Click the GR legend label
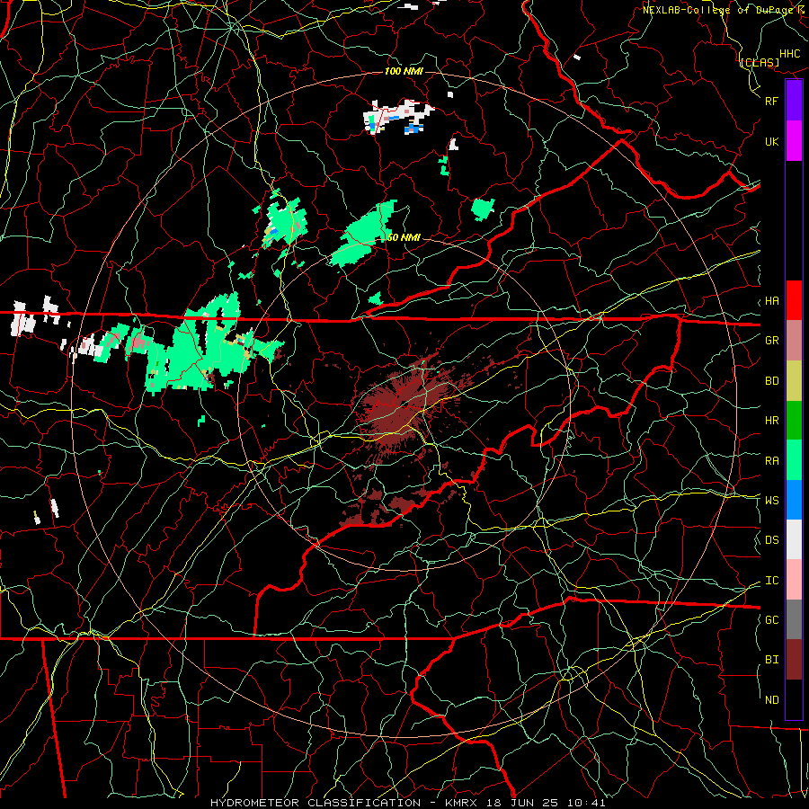809x809 pixels. click(x=772, y=341)
